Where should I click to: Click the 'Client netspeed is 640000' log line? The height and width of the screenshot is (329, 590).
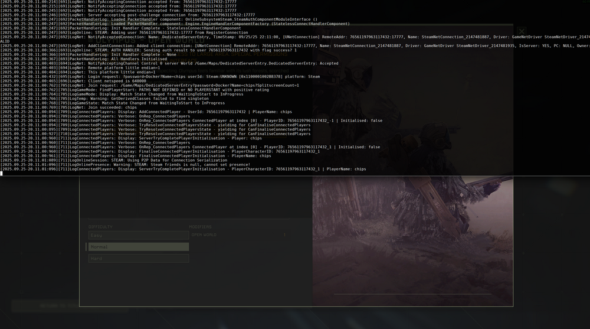(x=73, y=81)
